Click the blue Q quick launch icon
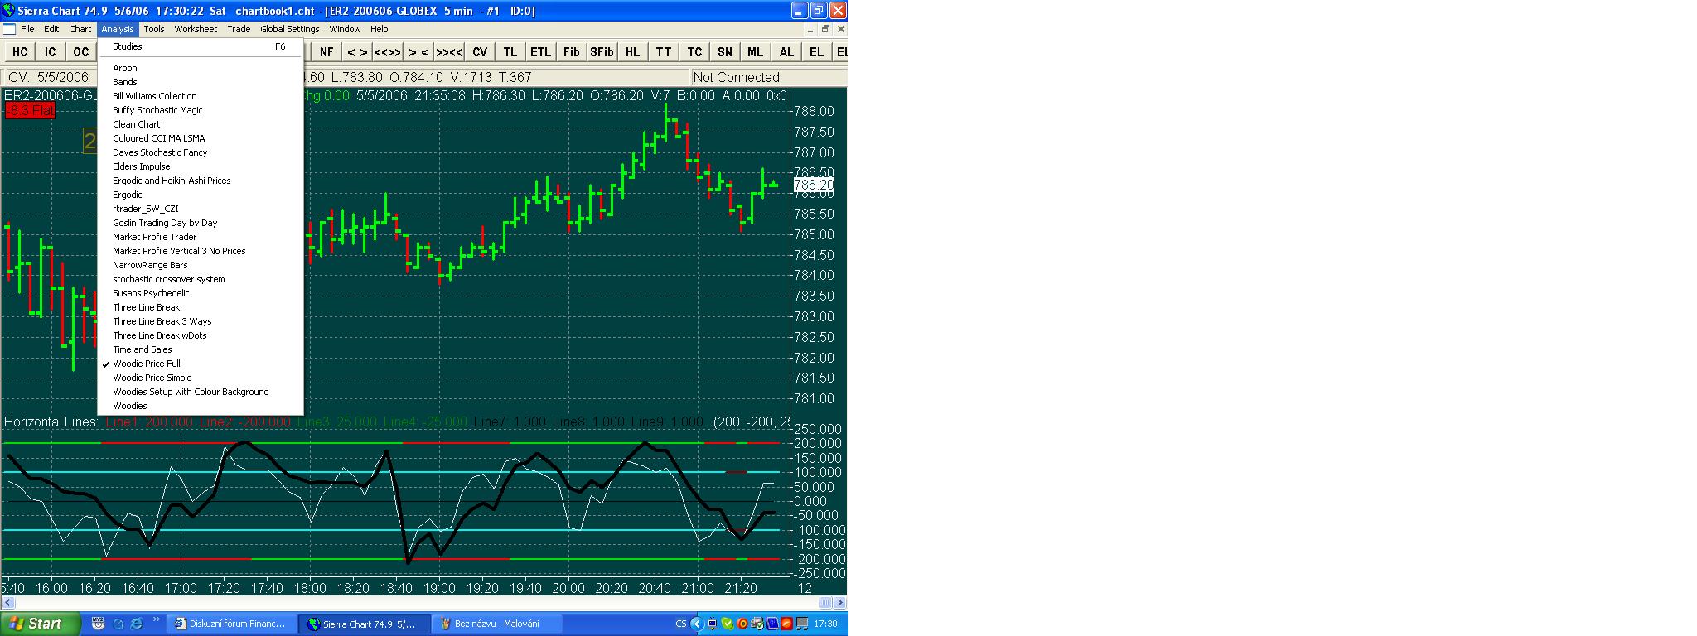Image resolution: width=1697 pixels, height=636 pixels. coord(118,624)
